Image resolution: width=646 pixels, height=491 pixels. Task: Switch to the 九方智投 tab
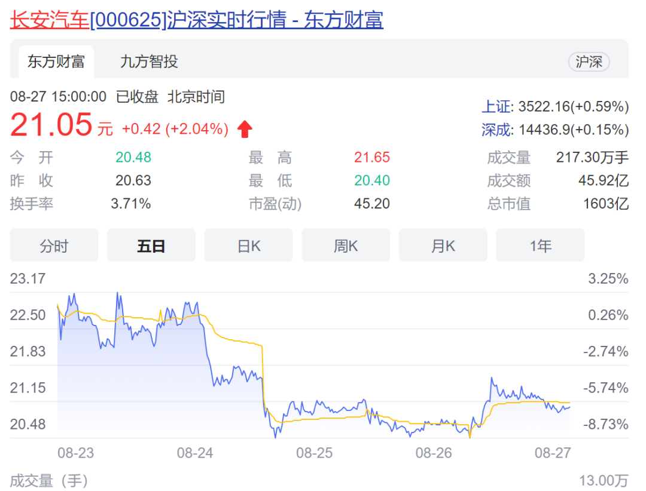point(149,62)
